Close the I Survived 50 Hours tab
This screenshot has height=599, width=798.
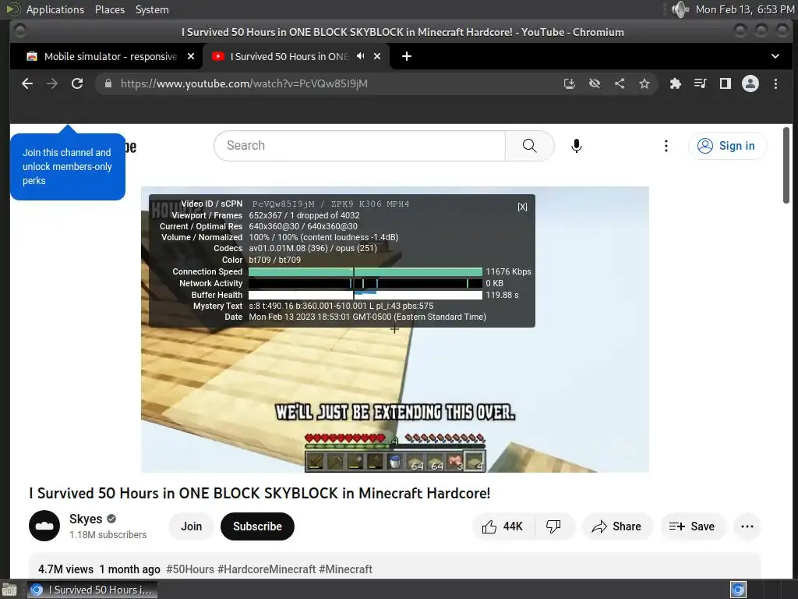(x=377, y=56)
